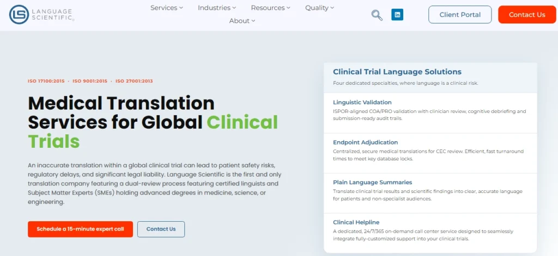Screen dimensions: 558x256
Task: Click the ISO 17100:2015 label
Action: [46, 82]
